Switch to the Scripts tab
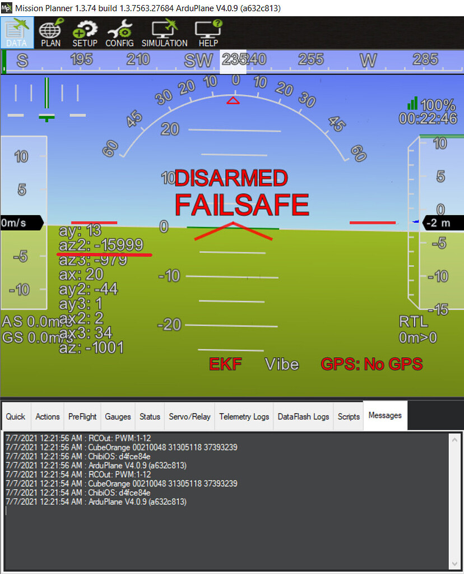This screenshot has width=464, height=574. [349, 417]
